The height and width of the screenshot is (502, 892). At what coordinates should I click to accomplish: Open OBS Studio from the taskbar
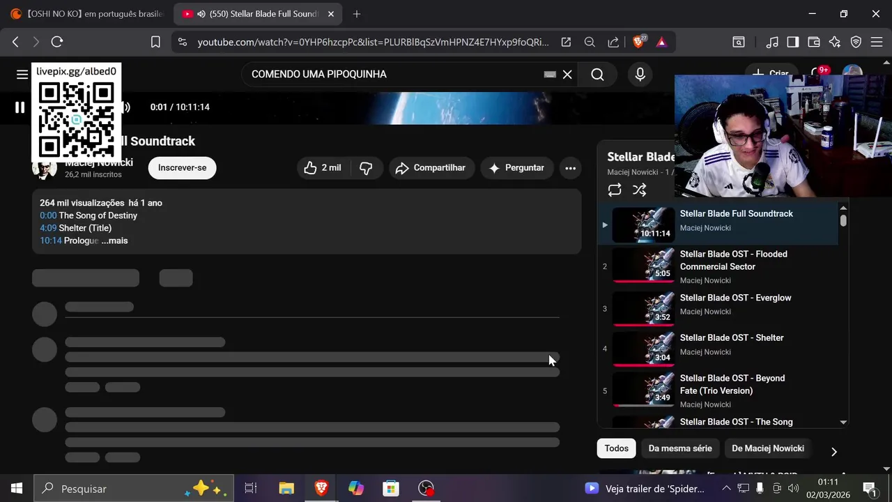(426, 489)
